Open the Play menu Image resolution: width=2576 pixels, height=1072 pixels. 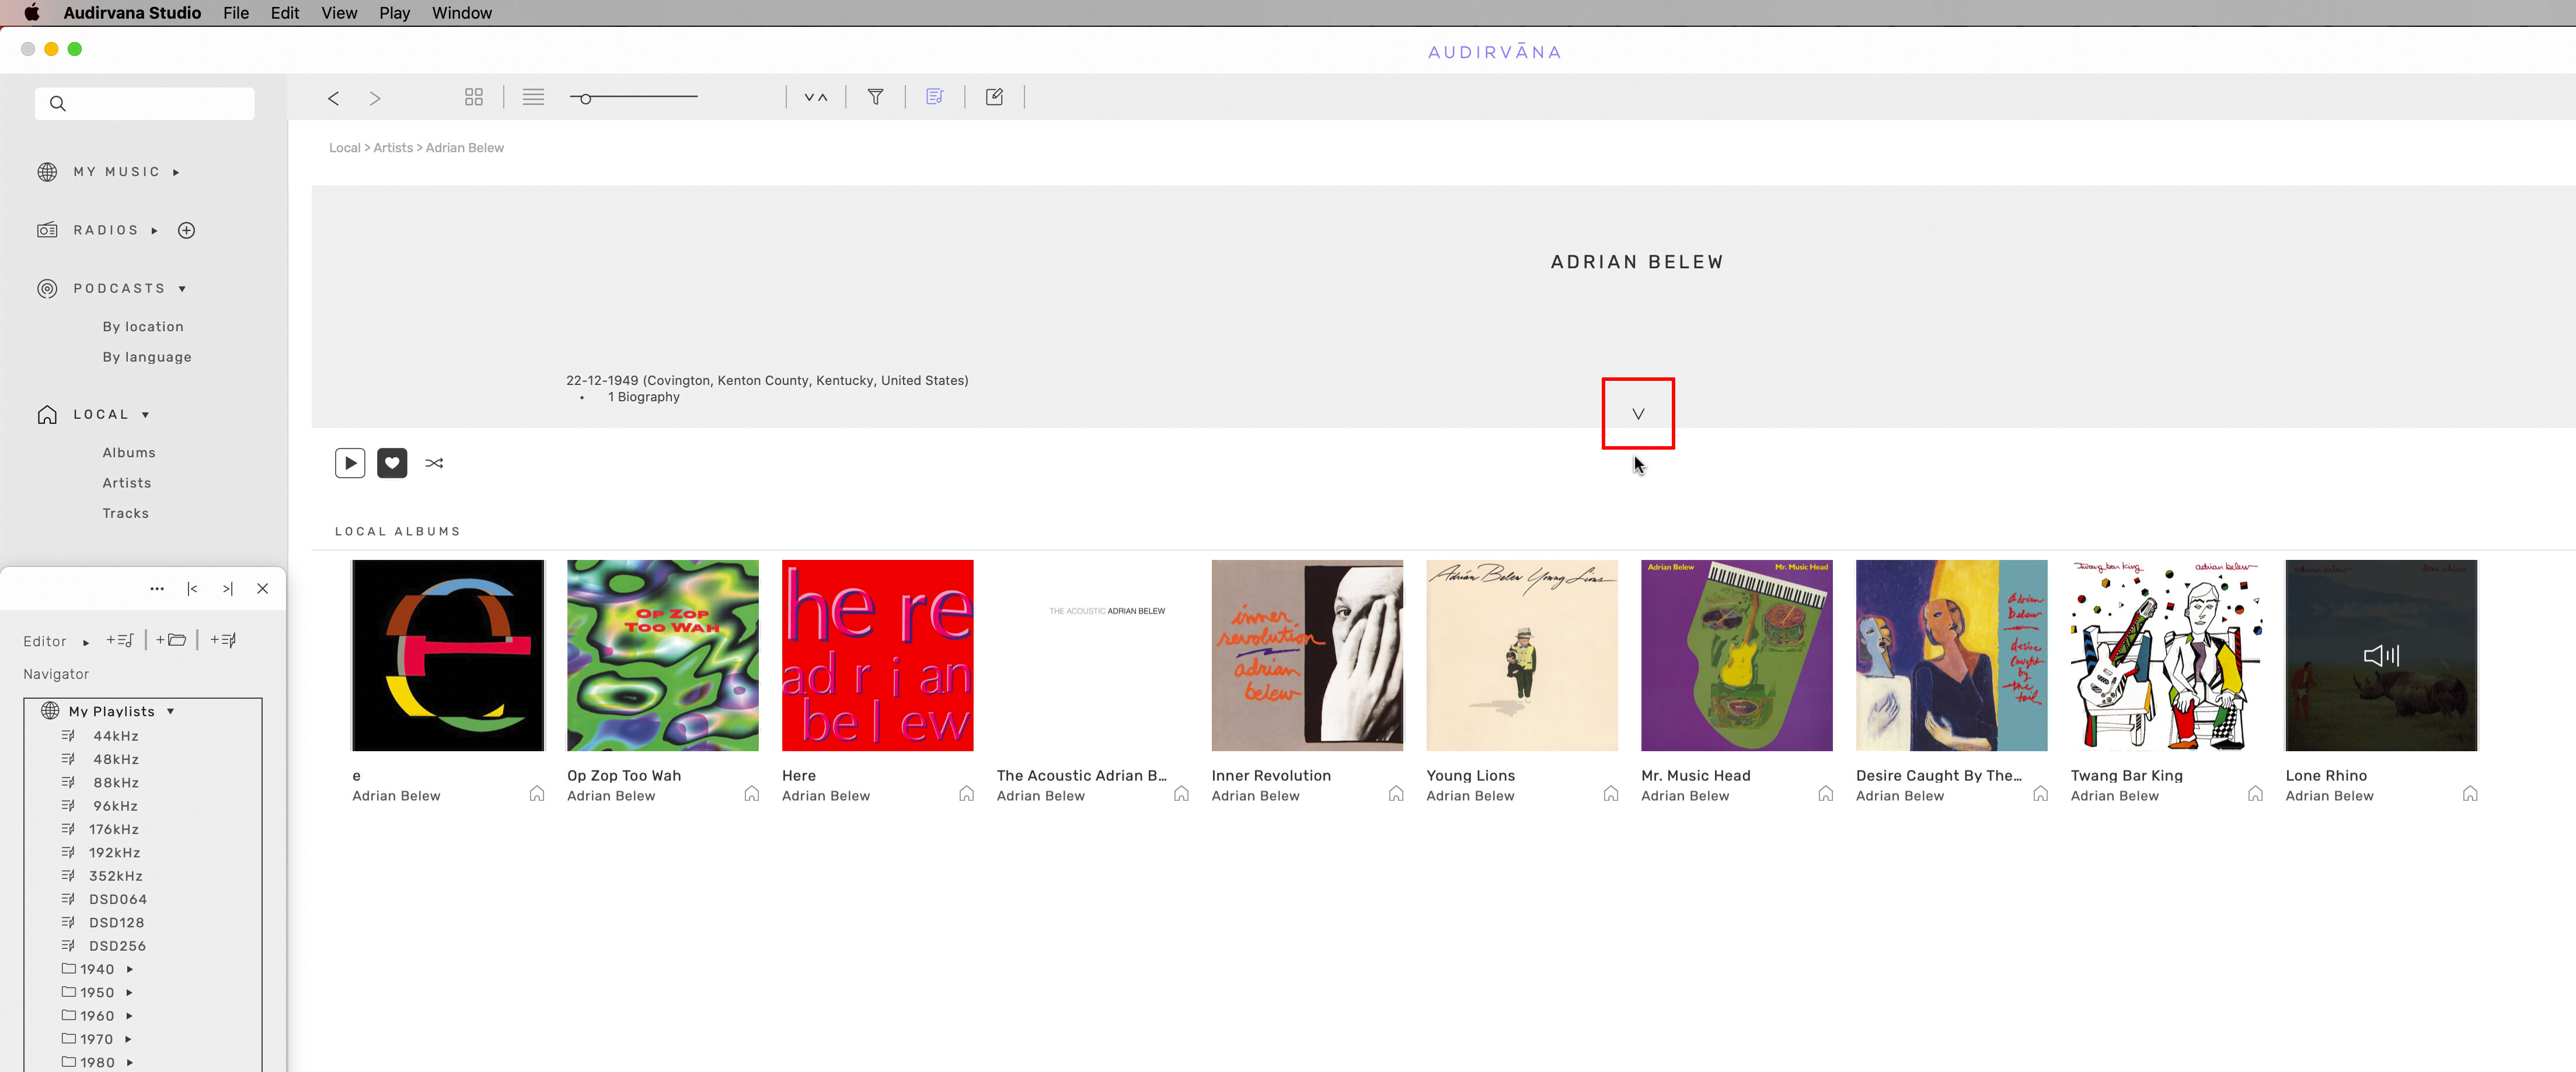394,13
